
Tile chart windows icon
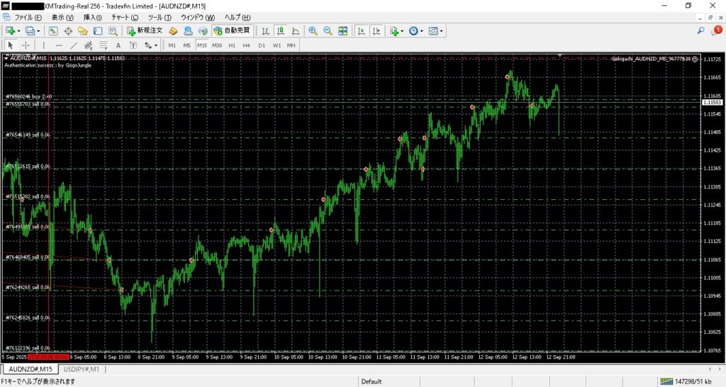coord(343,30)
